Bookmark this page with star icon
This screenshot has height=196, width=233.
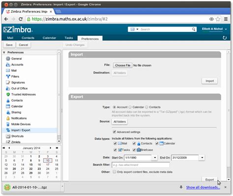[218, 19]
